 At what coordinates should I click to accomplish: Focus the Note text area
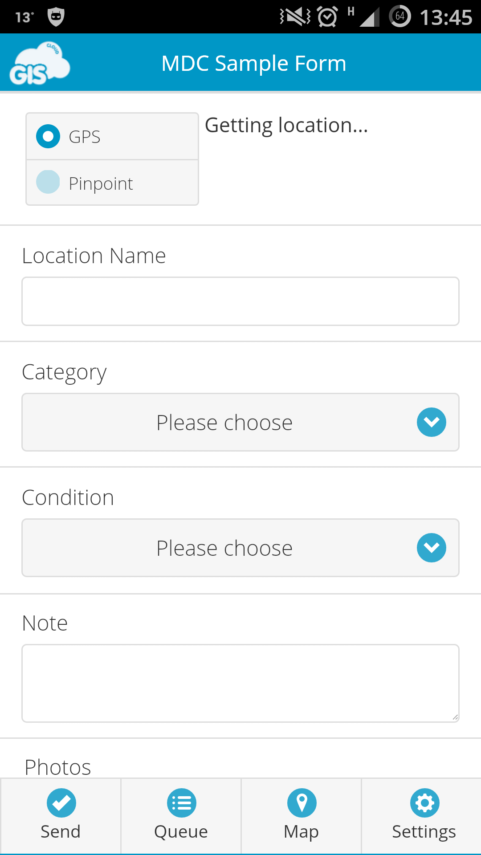coord(240,683)
